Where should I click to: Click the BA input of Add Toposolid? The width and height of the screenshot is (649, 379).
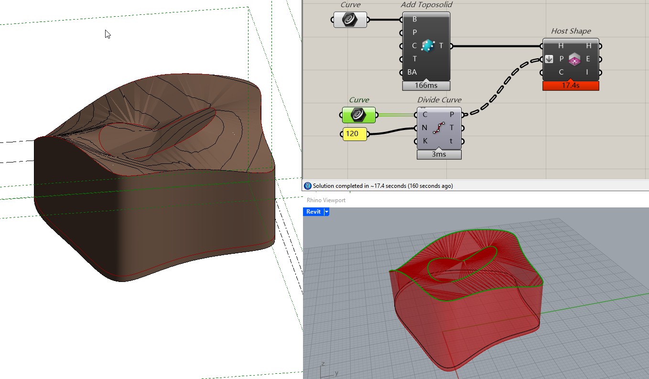coord(411,72)
